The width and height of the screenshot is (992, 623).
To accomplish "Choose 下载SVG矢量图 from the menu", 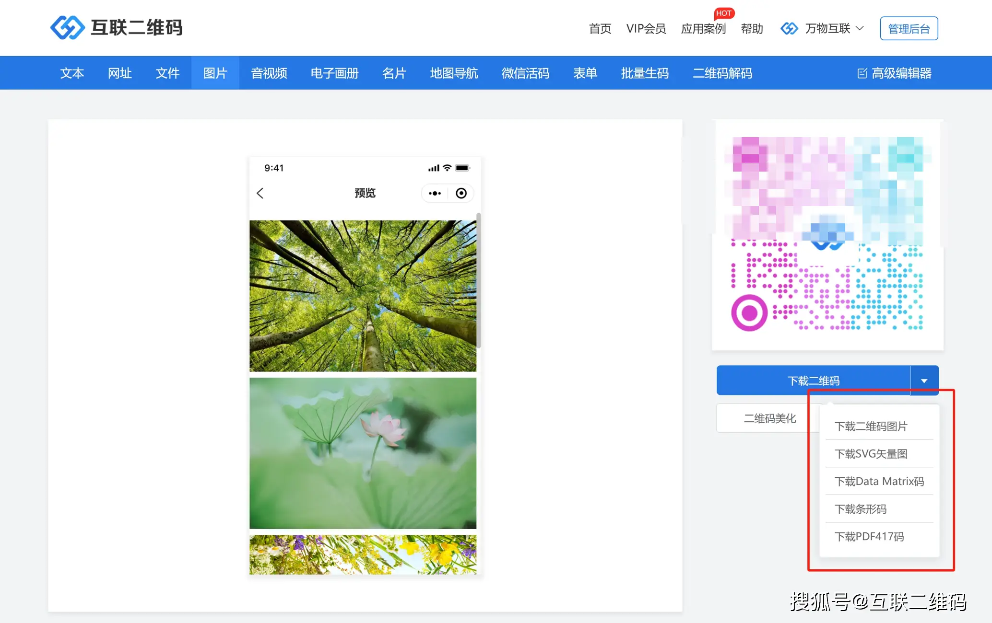I will pos(879,453).
